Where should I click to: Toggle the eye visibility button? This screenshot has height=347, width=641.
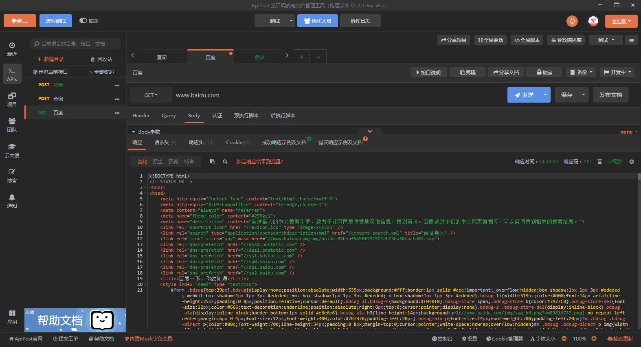click(631, 40)
